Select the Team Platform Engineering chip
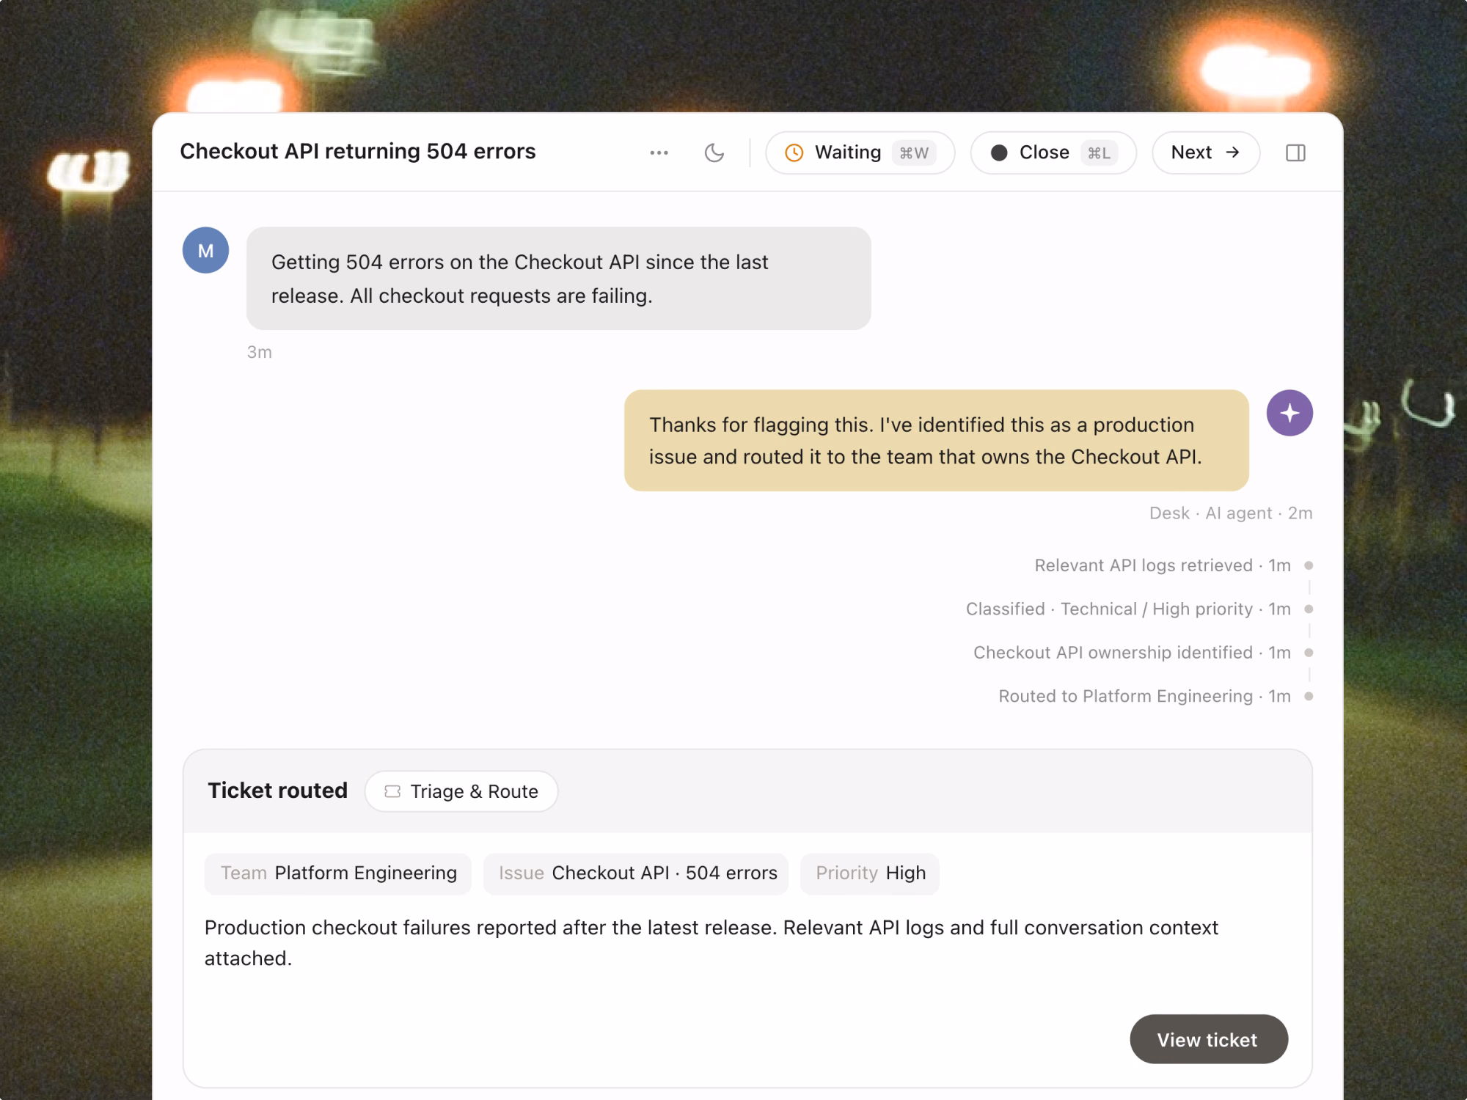 pyautogui.click(x=338, y=873)
